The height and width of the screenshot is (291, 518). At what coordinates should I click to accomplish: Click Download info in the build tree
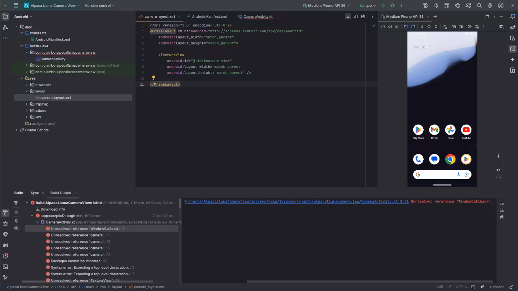[53, 209]
